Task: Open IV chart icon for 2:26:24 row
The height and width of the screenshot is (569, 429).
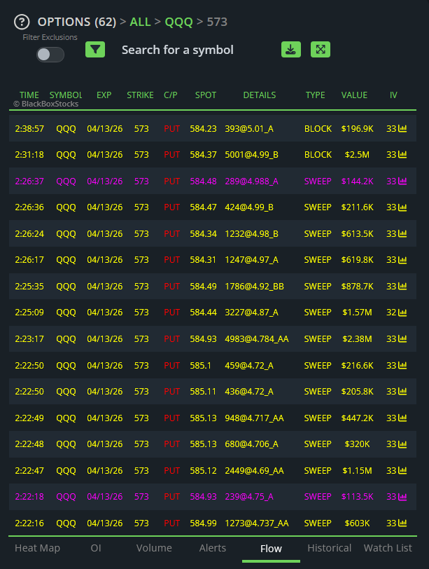Action: click(x=402, y=234)
